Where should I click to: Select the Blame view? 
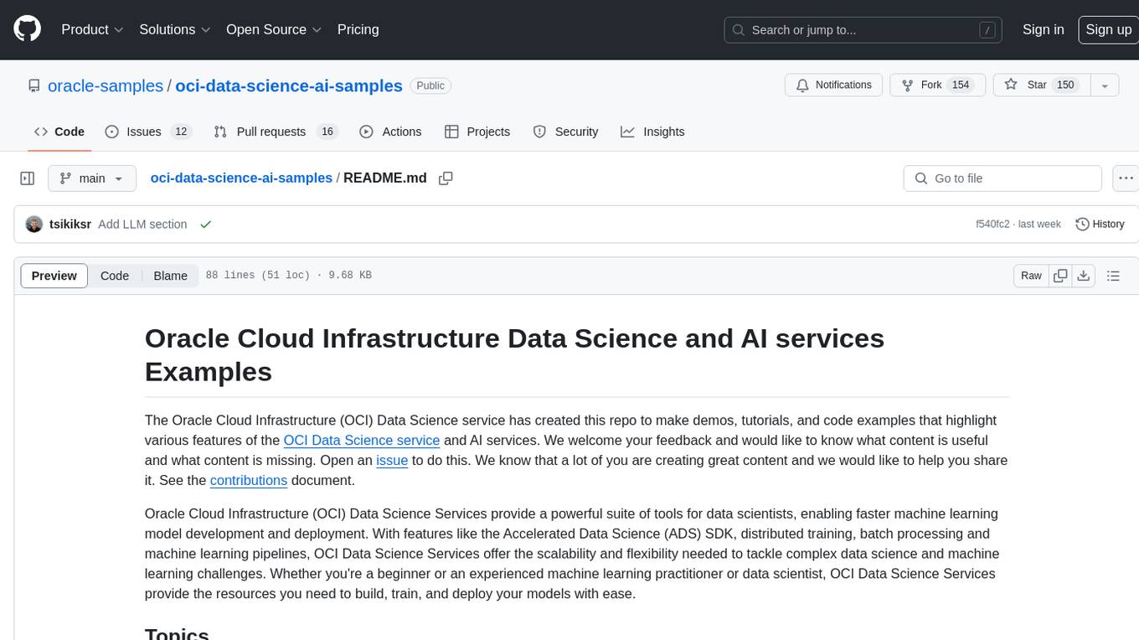[x=170, y=276]
